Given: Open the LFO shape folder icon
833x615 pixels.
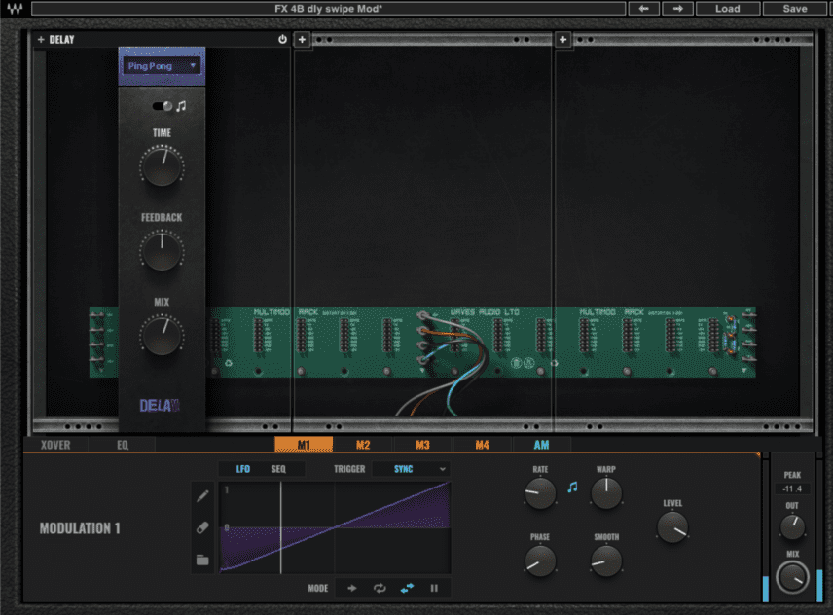Looking at the screenshot, I should (x=202, y=560).
